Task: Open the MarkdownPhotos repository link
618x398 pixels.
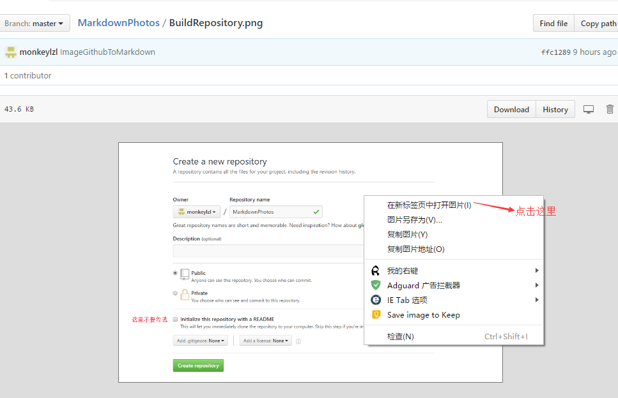Action: coord(119,23)
